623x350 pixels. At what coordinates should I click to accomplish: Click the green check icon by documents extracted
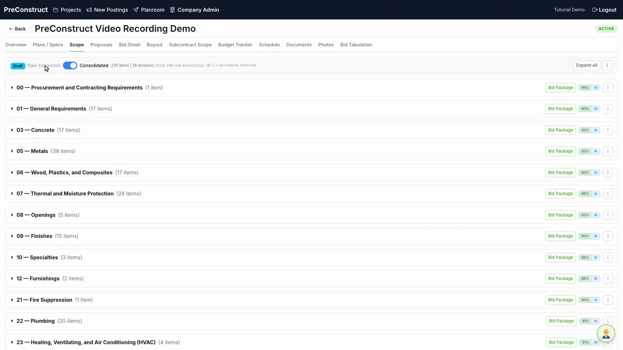(208, 65)
